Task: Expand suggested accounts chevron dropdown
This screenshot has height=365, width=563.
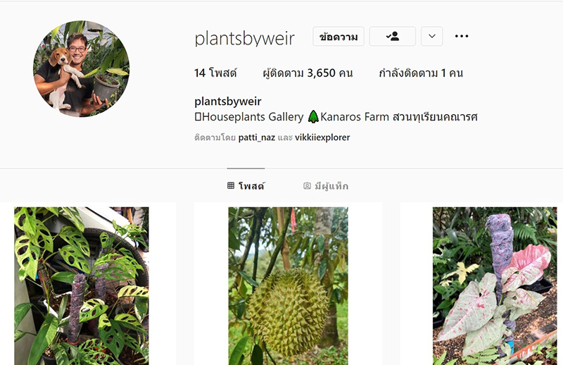Action: pos(432,37)
